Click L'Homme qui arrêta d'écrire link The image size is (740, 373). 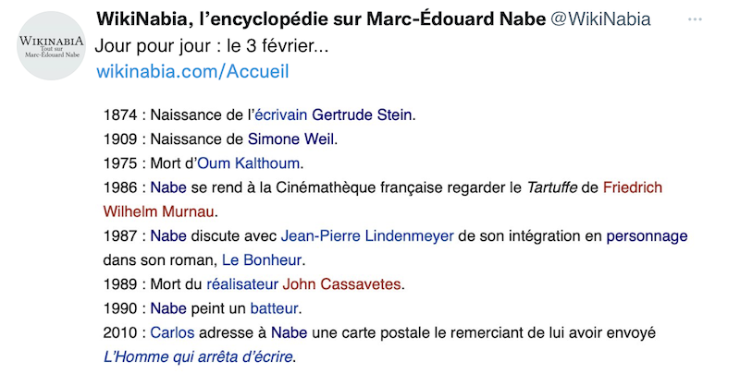(x=202, y=355)
